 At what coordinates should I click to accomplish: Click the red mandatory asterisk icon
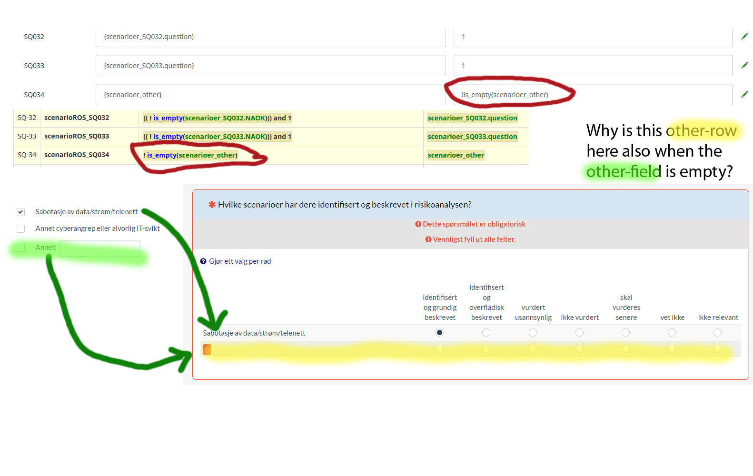(212, 205)
